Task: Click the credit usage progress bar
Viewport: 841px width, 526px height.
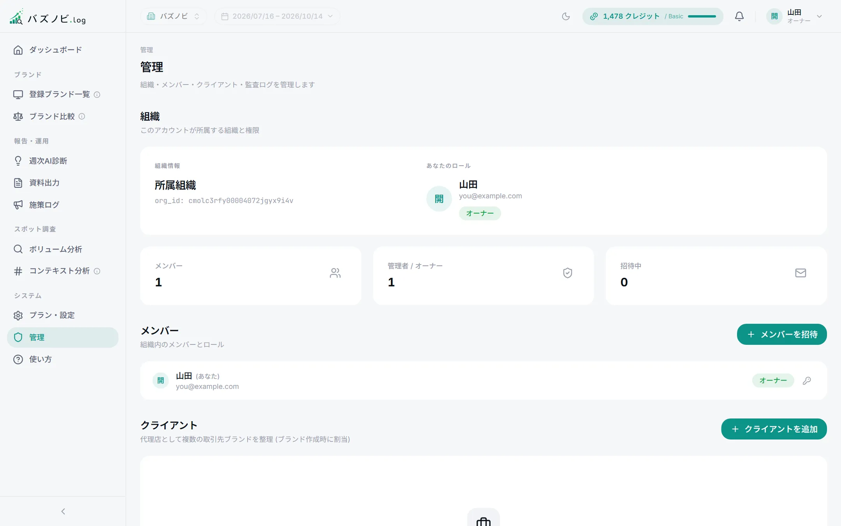Action: [702, 16]
